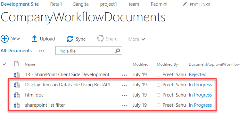The width and height of the screenshot is (248, 115).
Task: Click the pencil icon beside EDIT LINKS
Action: 185,4
